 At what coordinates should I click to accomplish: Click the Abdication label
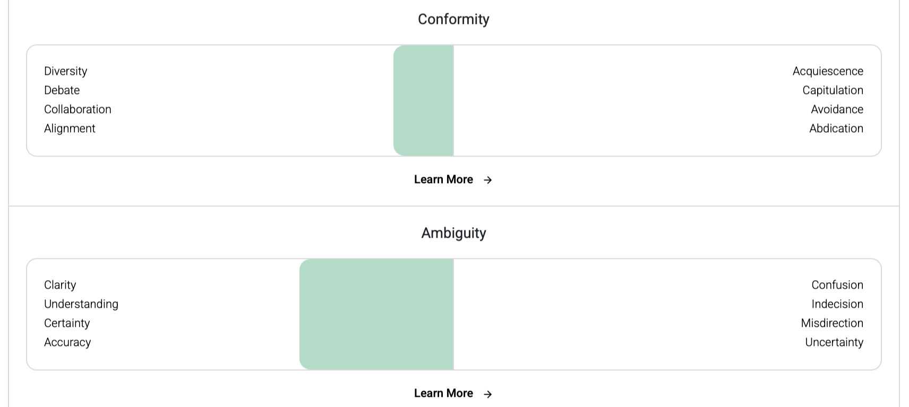[836, 128]
